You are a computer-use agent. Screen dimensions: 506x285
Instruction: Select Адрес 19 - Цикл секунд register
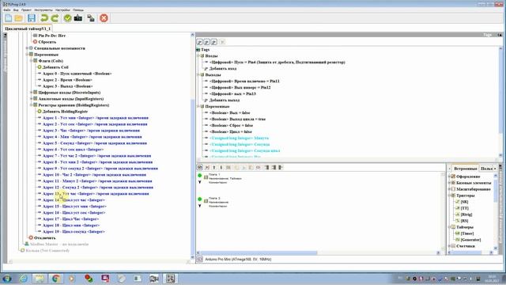pos(74,232)
